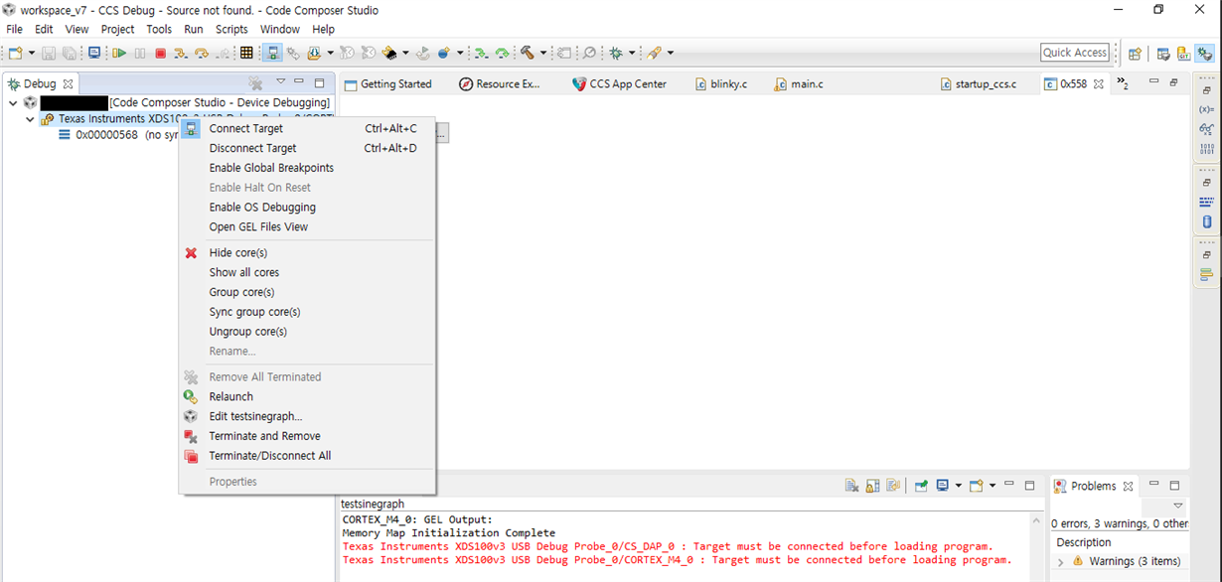Click the Load Program toolbar icon
Viewport: 1222px width, 582px height.
315,53
